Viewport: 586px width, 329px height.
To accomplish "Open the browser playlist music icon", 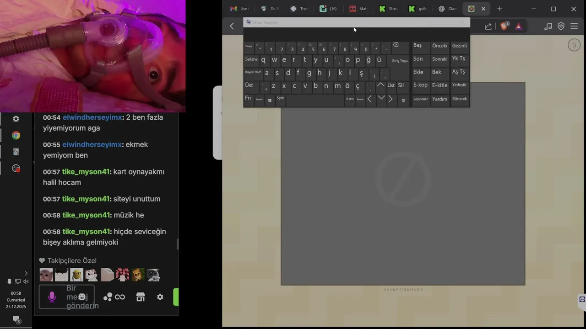I will tap(548, 27).
